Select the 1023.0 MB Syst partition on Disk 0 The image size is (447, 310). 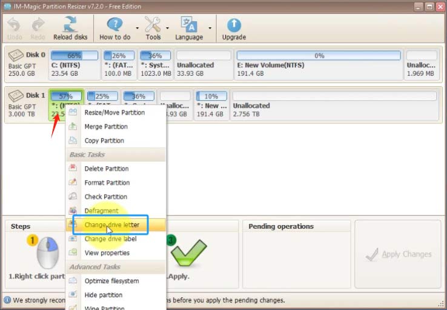pyautogui.click(x=156, y=64)
